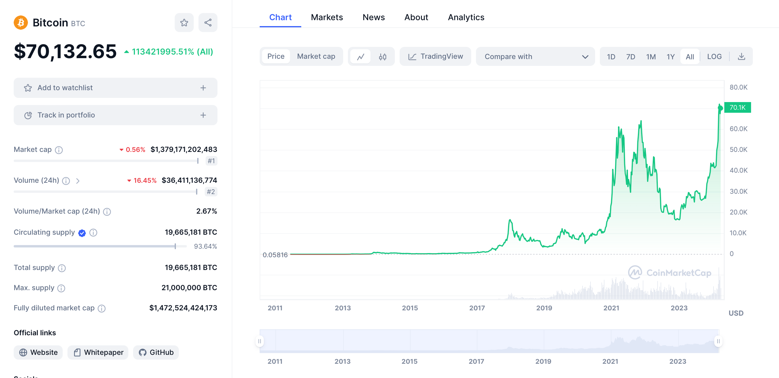Click the share icon next to Bitcoin title
This screenshot has height=378, width=779.
tap(208, 23)
